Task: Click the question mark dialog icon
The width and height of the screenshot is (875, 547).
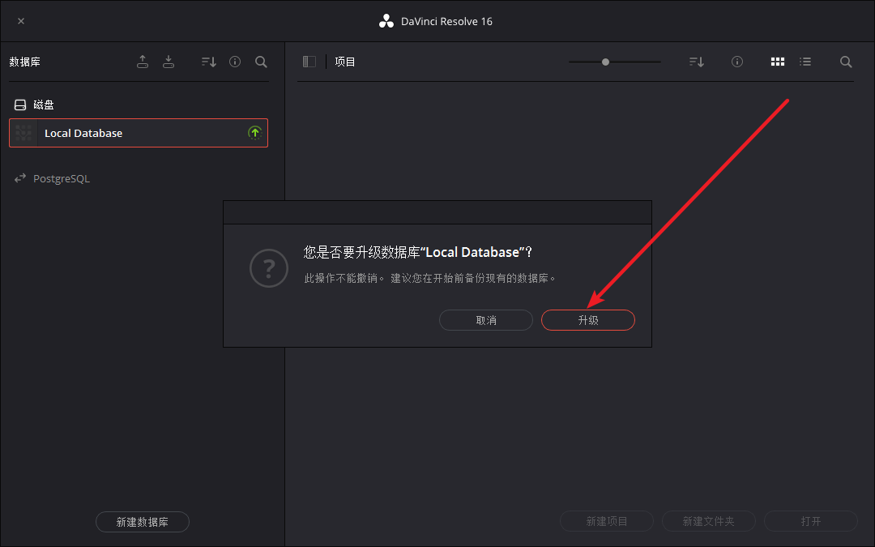Action: pyautogui.click(x=269, y=268)
